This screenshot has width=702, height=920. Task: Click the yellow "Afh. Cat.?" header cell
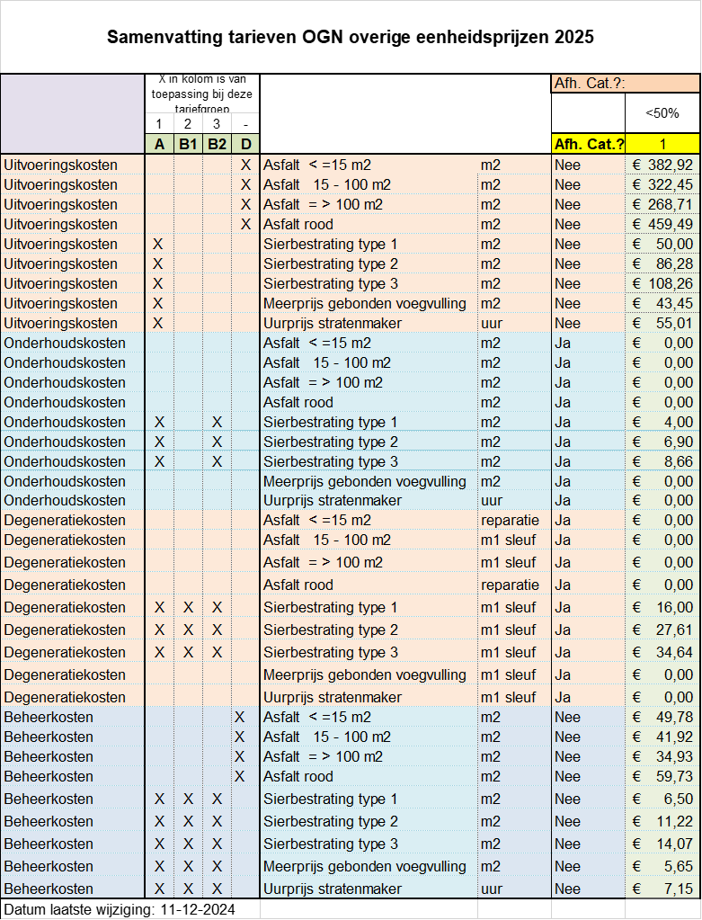click(588, 144)
